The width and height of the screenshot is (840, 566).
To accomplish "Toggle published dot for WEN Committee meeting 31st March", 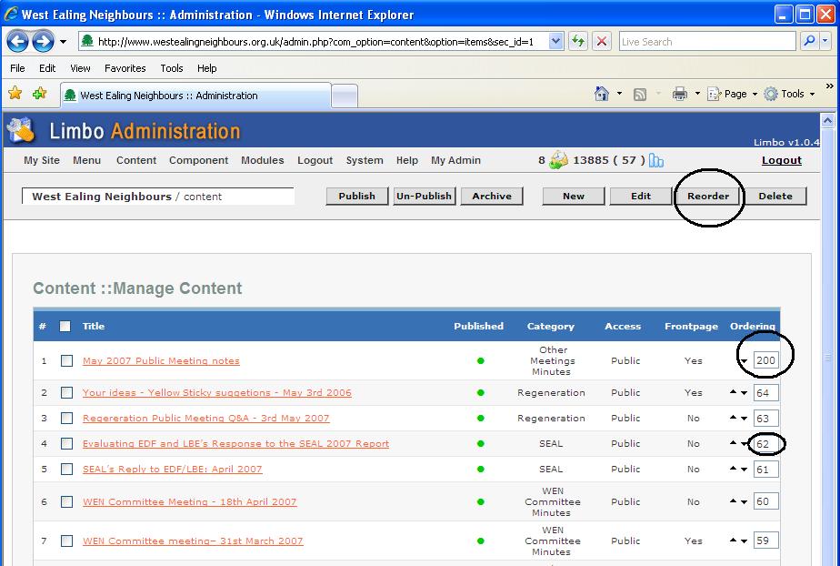I will pos(481,541).
